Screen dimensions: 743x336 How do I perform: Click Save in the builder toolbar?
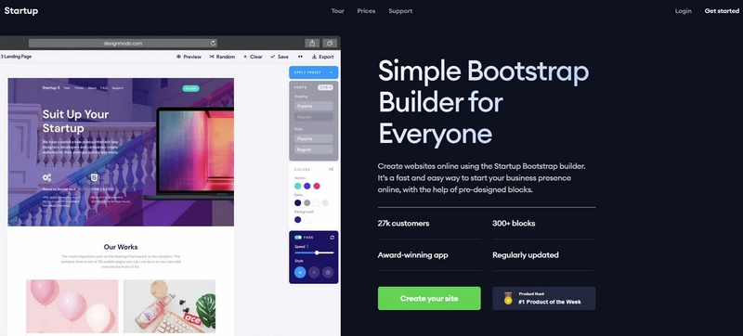[280, 57]
